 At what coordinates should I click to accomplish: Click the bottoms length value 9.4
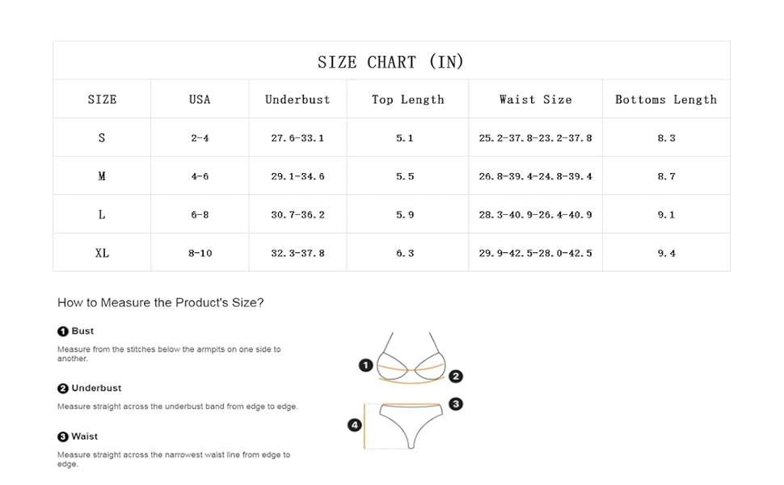[667, 253]
